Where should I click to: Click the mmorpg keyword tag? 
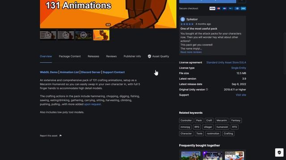(185, 127)
